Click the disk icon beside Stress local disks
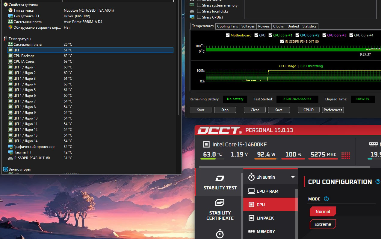 point(192,11)
